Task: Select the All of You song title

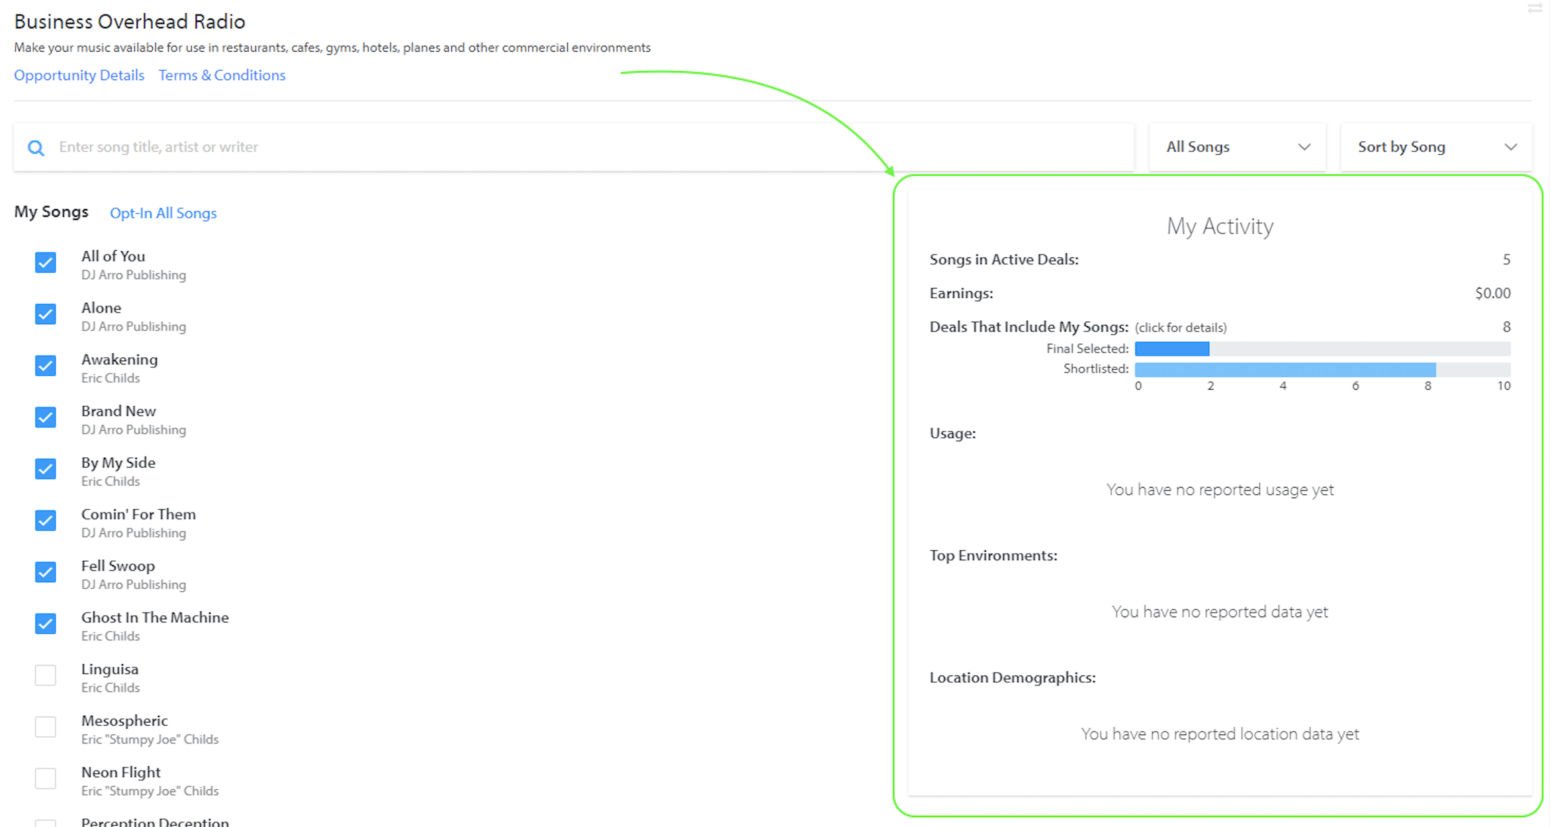Action: (113, 256)
